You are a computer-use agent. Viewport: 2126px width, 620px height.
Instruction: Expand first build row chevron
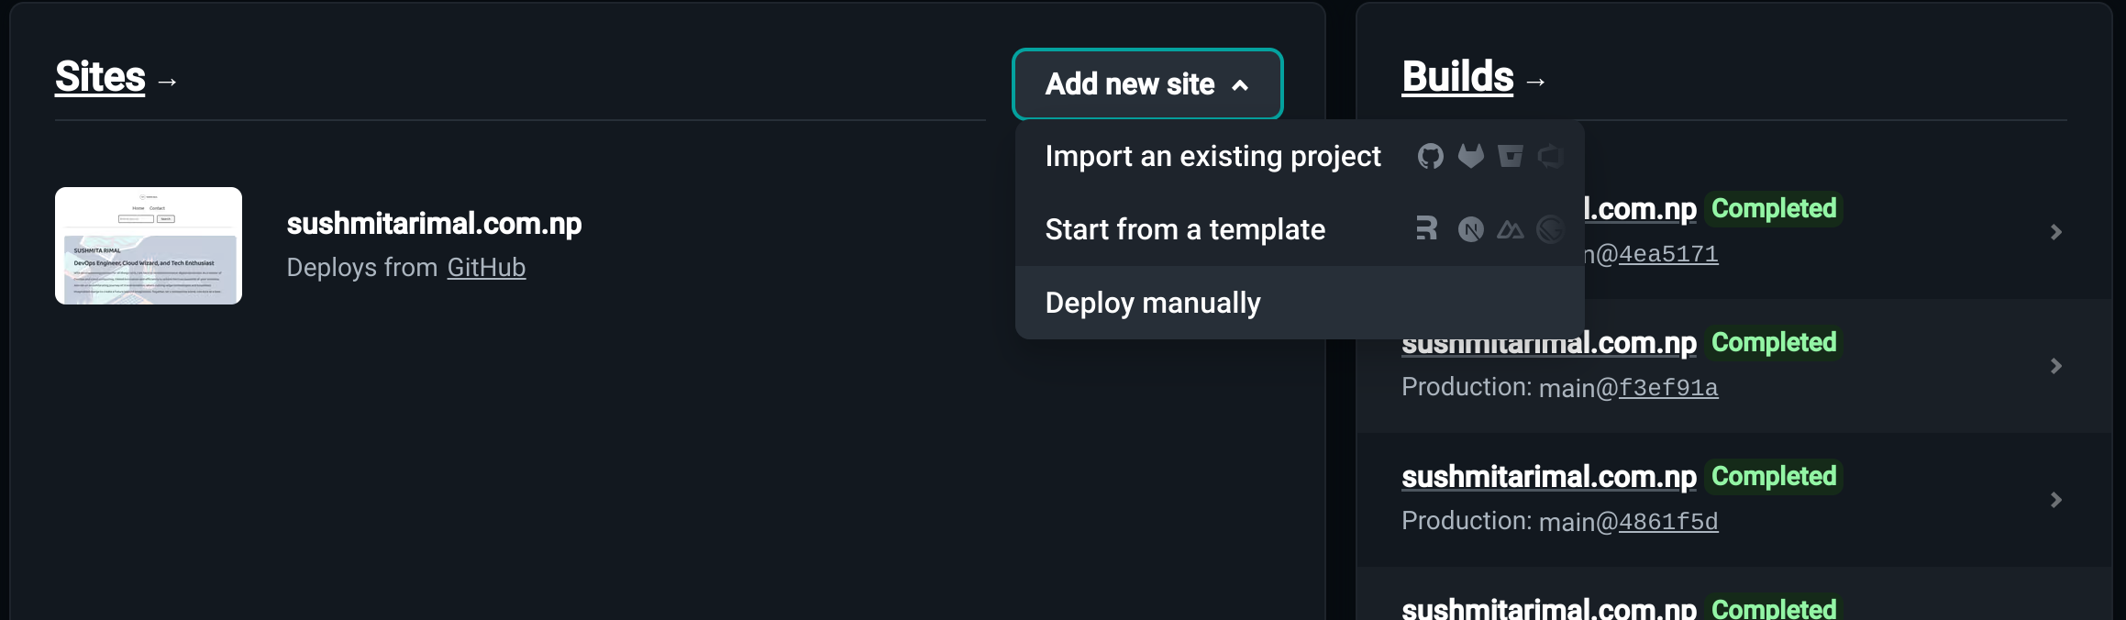[2056, 232]
